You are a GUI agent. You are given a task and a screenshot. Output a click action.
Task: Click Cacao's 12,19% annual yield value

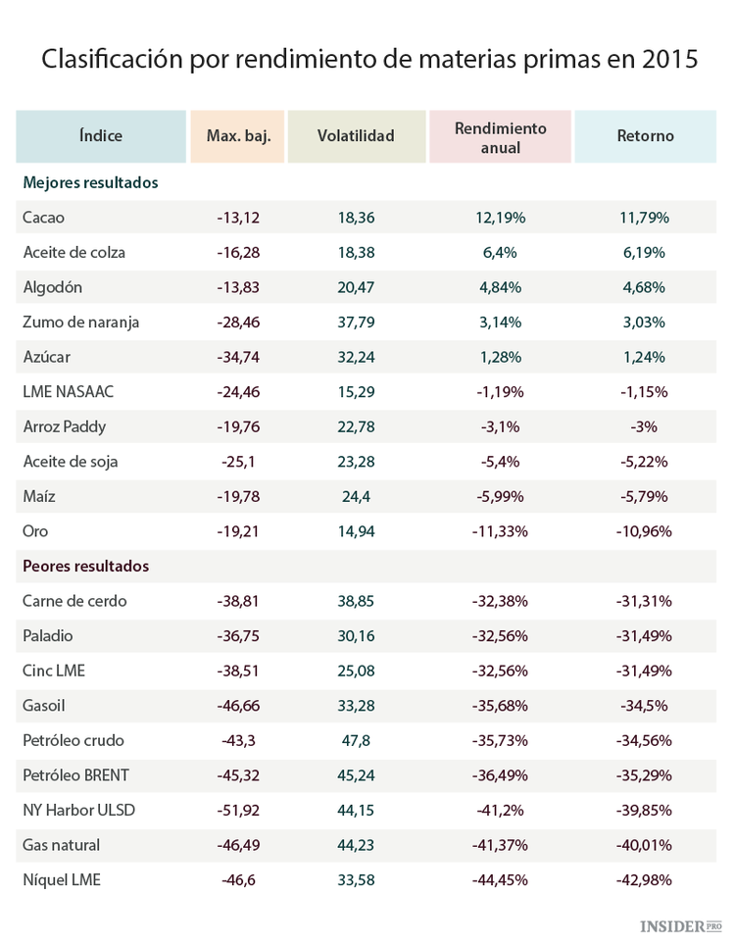tap(500, 217)
